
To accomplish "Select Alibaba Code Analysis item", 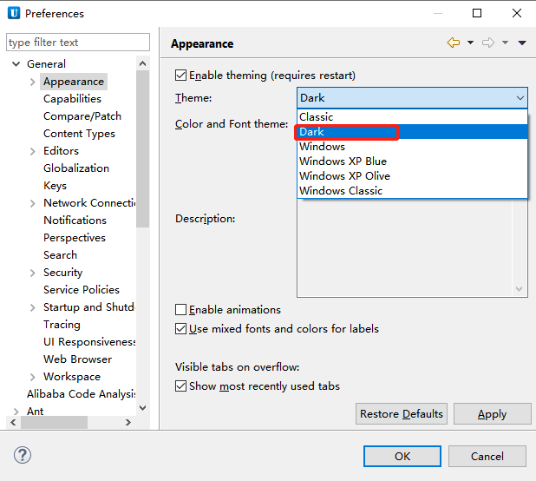I will pyautogui.click(x=82, y=394).
